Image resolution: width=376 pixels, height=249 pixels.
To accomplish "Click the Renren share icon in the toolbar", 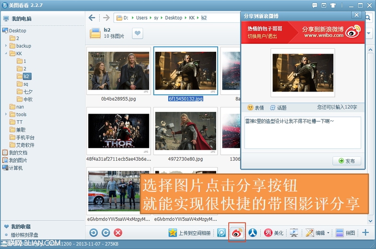I will click(252, 233).
